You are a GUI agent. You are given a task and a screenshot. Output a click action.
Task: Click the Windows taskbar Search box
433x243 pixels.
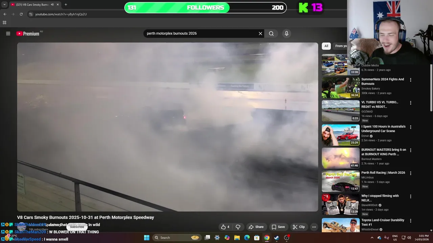click(177, 238)
